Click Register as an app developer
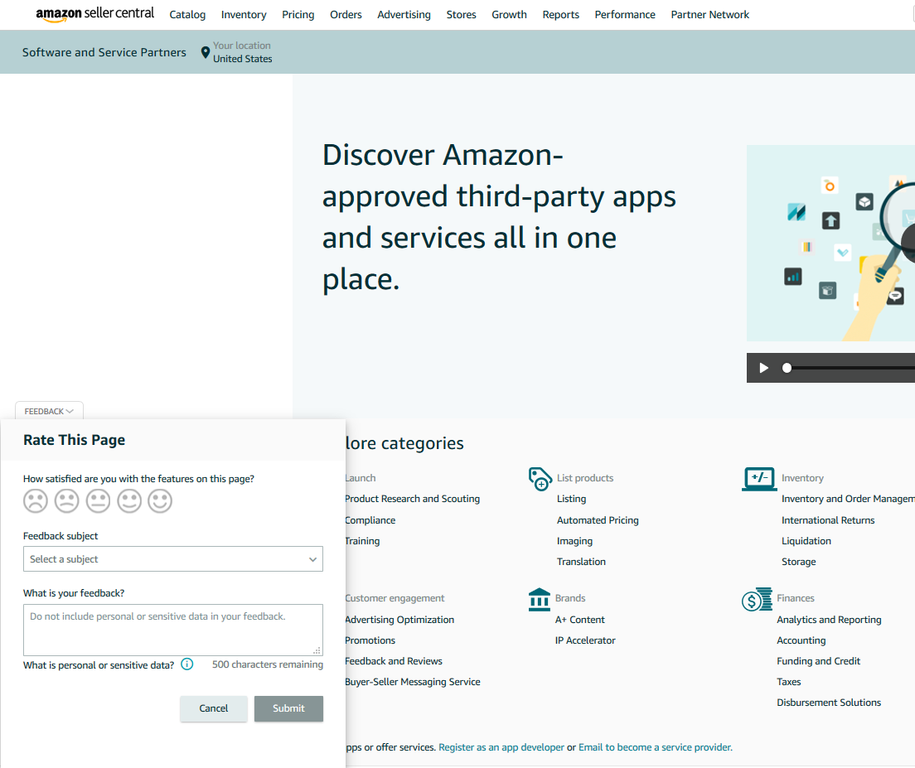915x768 pixels. click(501, 747)
